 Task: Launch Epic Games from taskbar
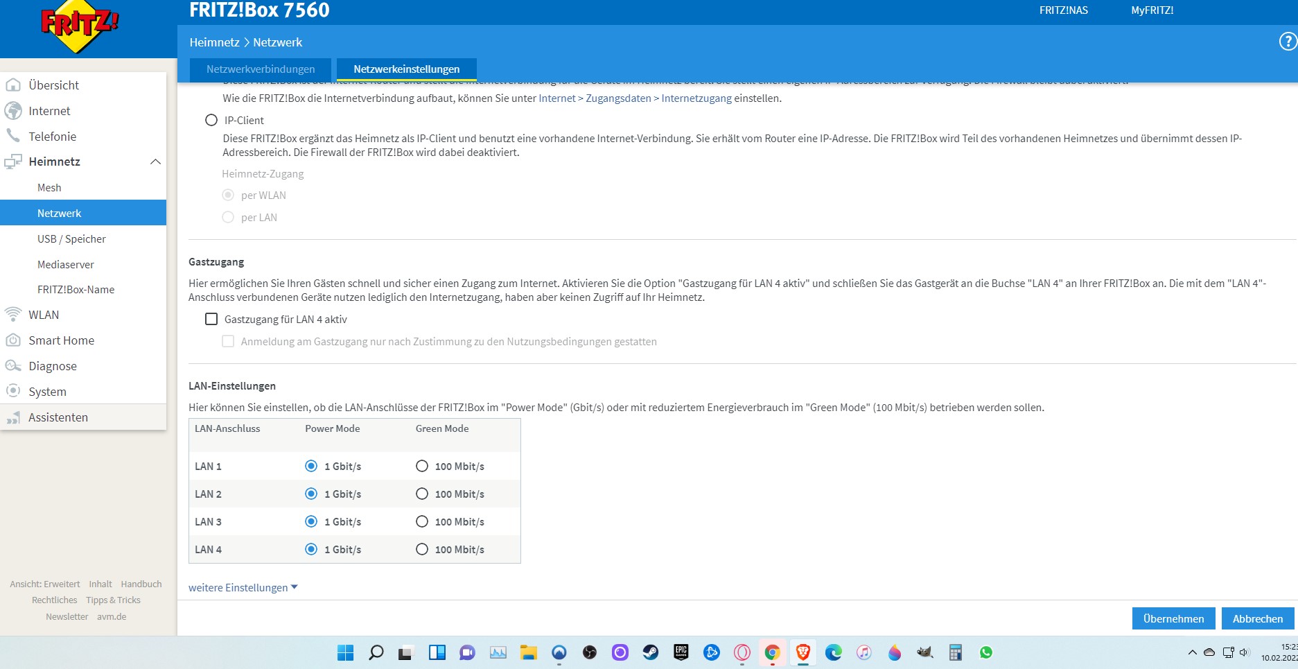[681, 652]
